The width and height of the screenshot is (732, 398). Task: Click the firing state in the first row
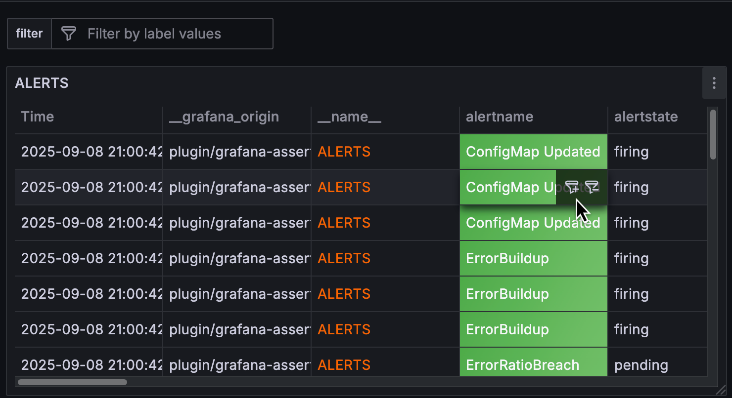(631, 152)
